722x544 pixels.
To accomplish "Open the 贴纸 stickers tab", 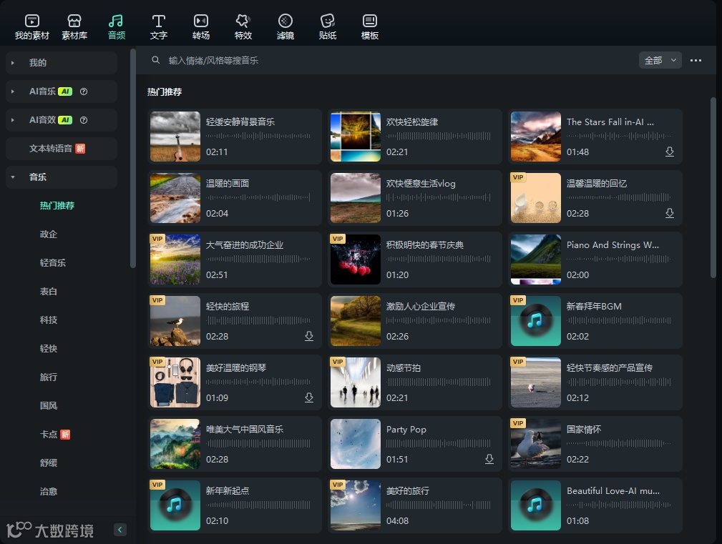I will [328, 26].
